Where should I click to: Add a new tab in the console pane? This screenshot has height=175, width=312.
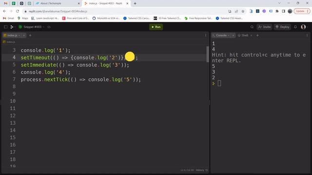pos(257,35)
